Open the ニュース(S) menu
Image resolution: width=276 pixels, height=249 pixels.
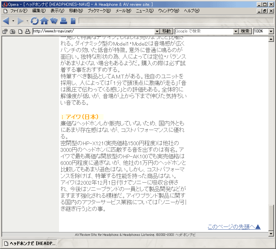click(x=145, y=11)
